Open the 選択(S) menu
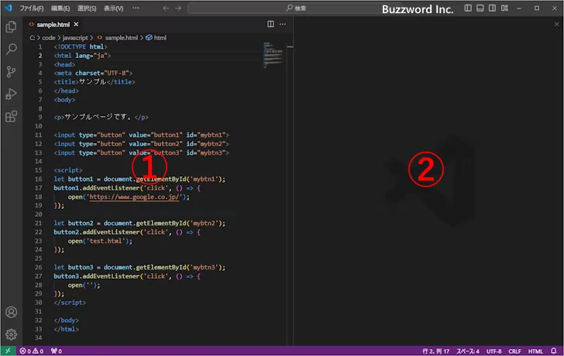The image size is (564, 356). (x=87, y=9)
